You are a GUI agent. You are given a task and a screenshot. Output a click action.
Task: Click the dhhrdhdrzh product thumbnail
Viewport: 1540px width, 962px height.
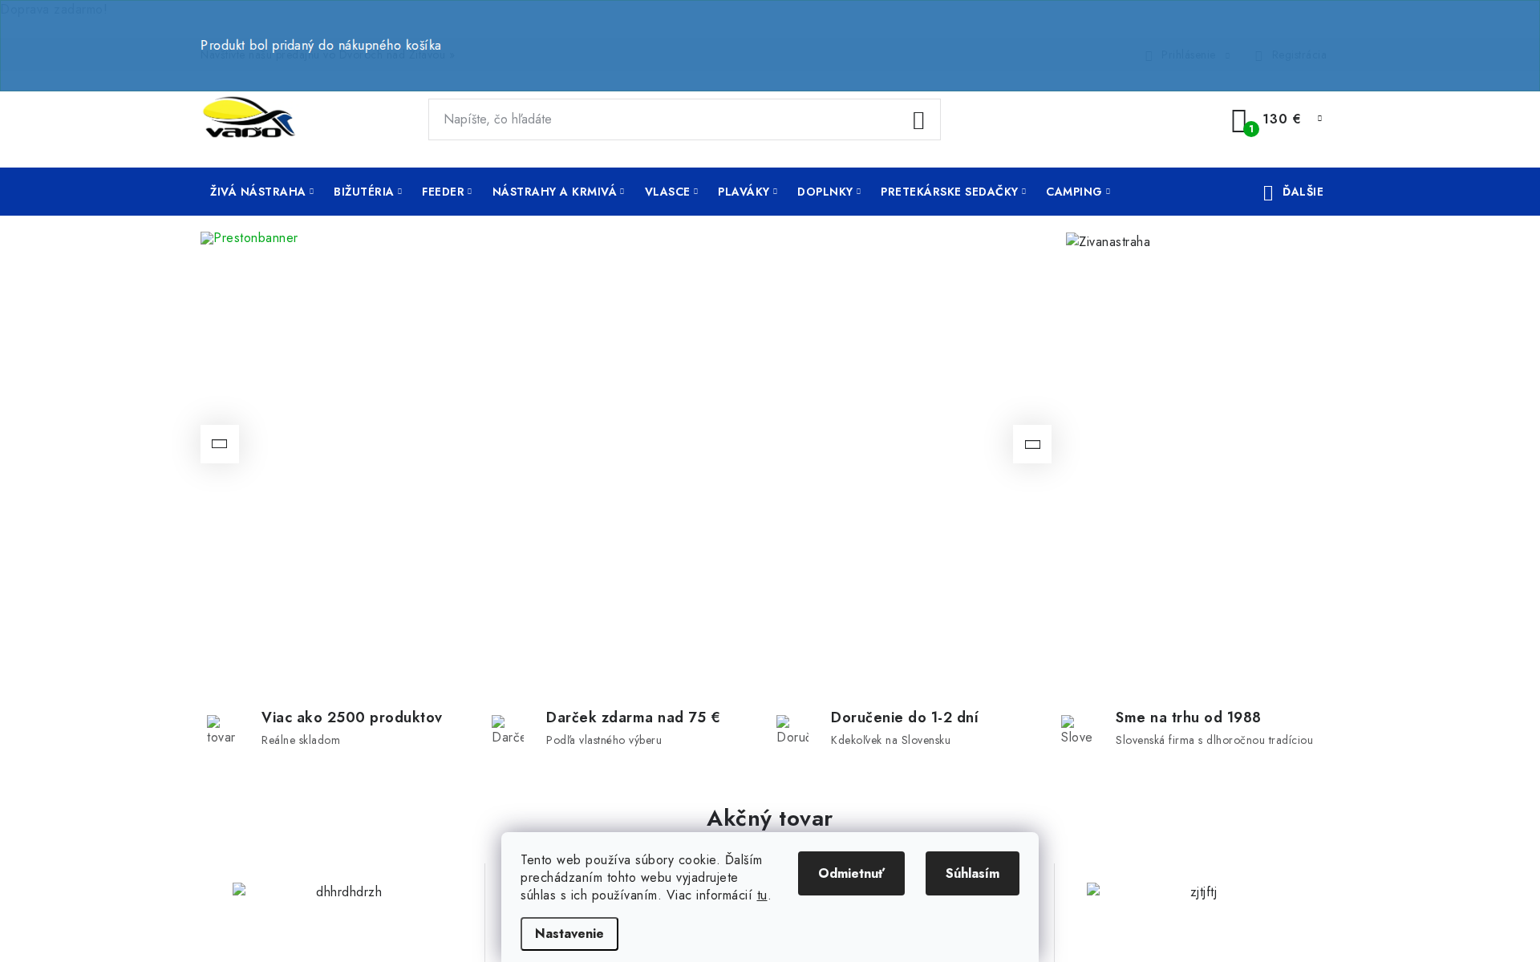348,892
